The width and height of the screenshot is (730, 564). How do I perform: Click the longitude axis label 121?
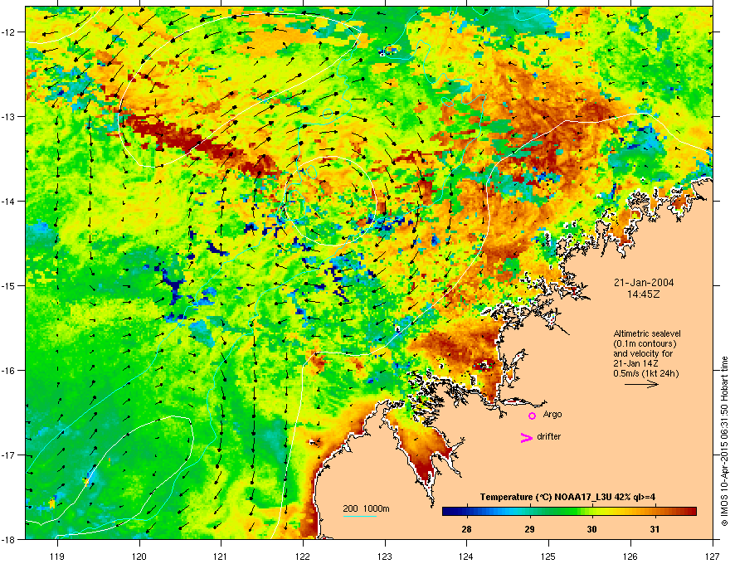(x=221, y=556)
